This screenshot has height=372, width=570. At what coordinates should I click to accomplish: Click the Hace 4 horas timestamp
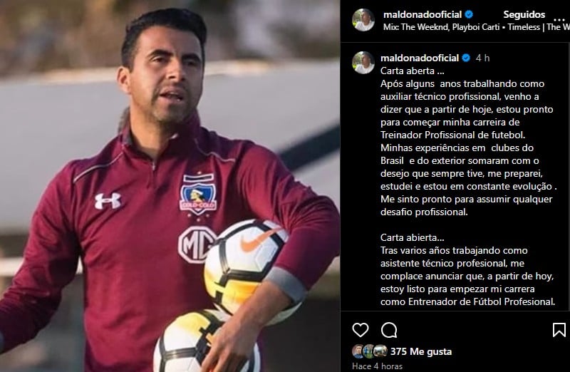pos(377,366)
